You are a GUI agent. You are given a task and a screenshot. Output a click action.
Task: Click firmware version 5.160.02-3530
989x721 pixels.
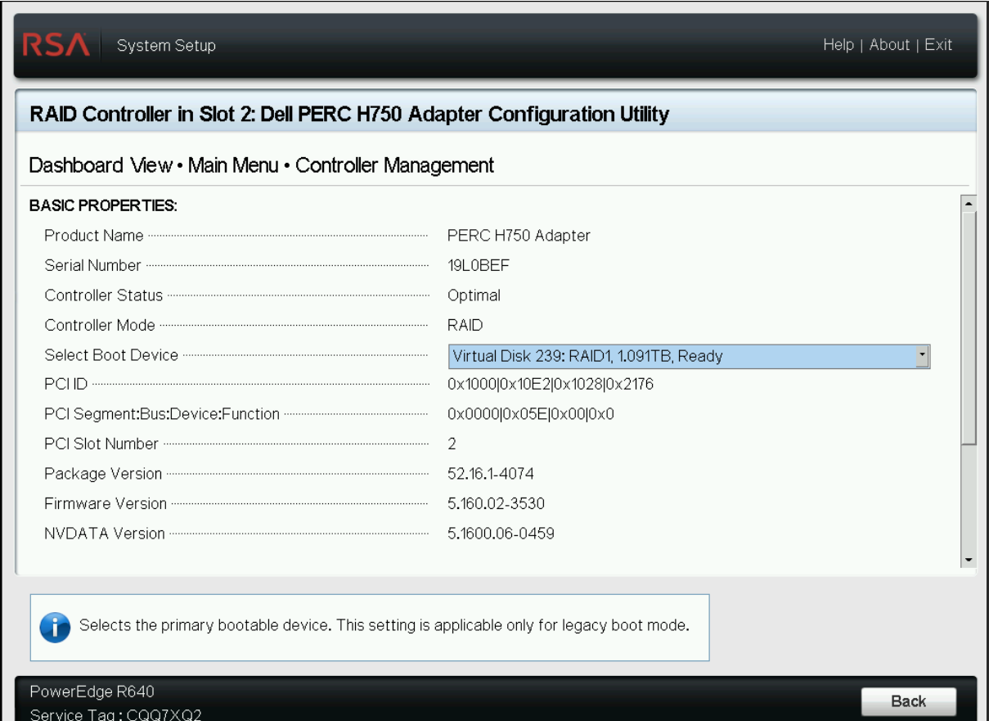pyautogui.click(x=496, y=503)
